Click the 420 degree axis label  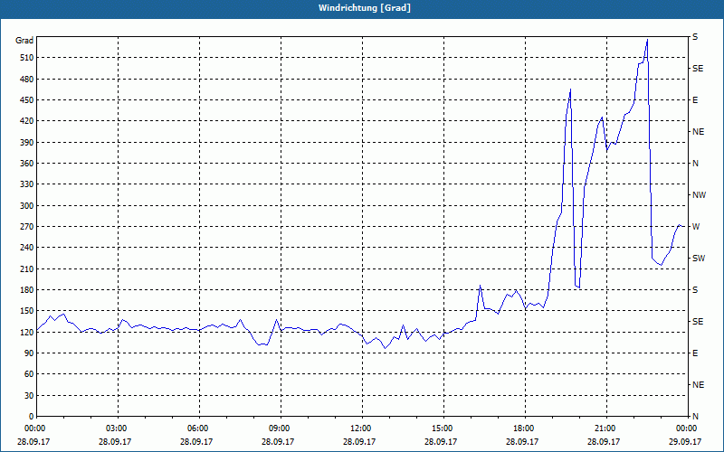tap(27, 121)
